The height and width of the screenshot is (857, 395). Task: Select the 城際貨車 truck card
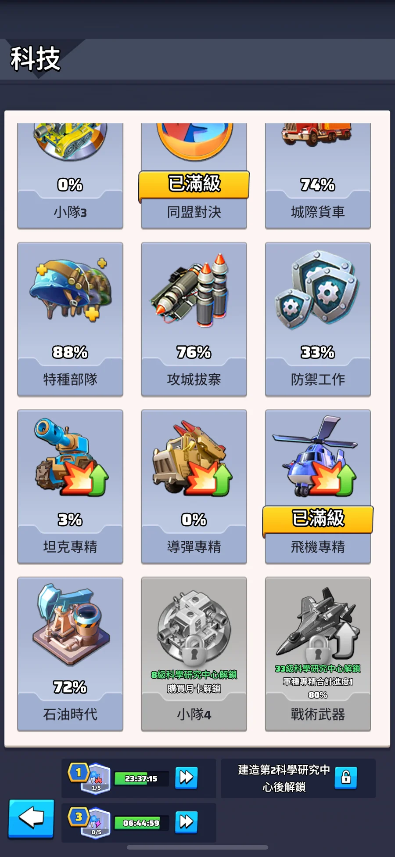[318, 176]
